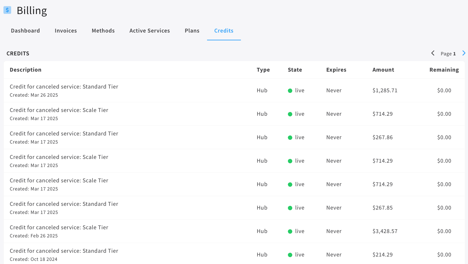The image size is (468, 264).
Task: Switch to the Invoices tab
Action: [66, 30]
